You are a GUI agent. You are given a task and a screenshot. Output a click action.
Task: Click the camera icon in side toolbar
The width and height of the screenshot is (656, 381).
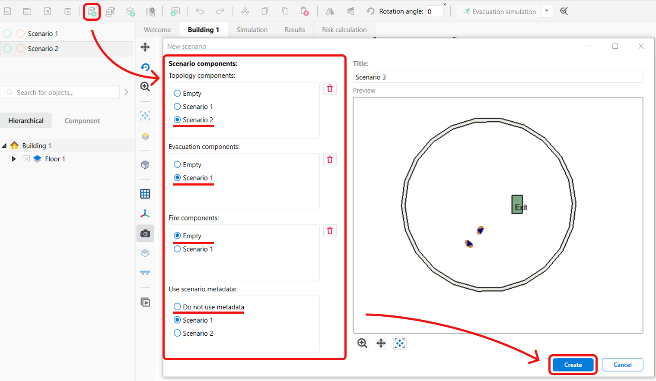[x=145, y=233]
